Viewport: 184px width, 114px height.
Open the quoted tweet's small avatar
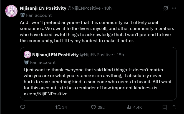(x=27, y=55)
